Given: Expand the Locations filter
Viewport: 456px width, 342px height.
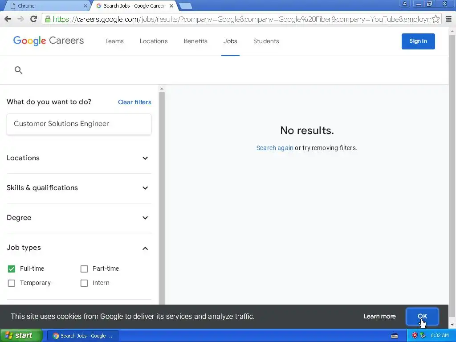Looking at the screenshot, I should [79, 158].
